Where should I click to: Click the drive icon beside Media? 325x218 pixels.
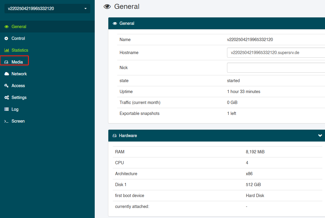pyautogui.click(x=6, y=62)
